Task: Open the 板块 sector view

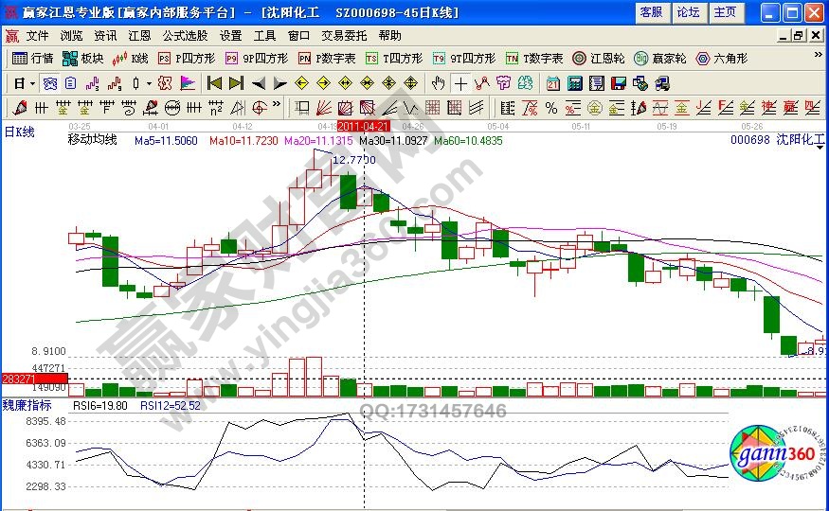Action: [83, 58]
